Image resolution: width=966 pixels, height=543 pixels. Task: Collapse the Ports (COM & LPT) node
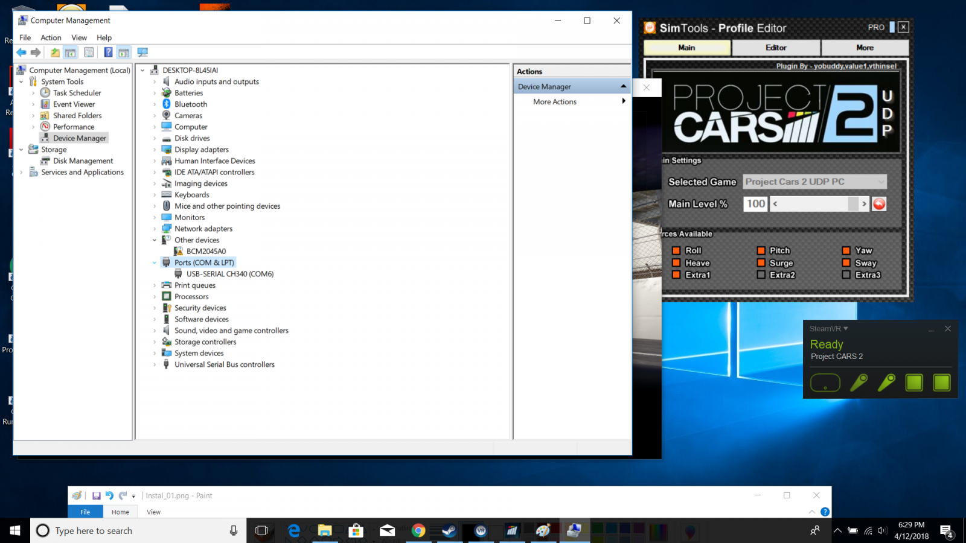coord(155,263)
